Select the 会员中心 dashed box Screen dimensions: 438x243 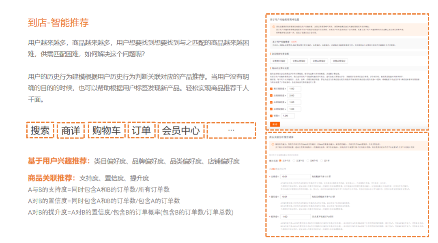(180, 130)
